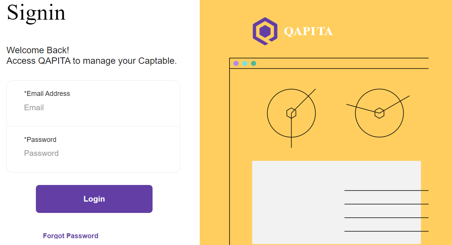
Task: Open the Forgot Password link
Action: 71,236
